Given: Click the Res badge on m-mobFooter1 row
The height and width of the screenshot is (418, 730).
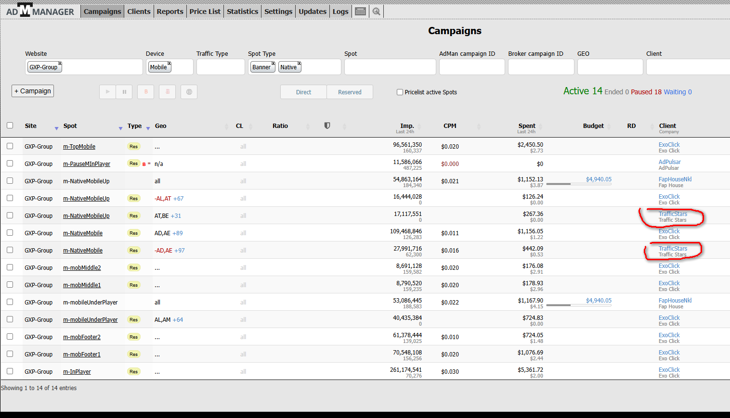Looking at the screenshot, I should [x=134, y=355].
